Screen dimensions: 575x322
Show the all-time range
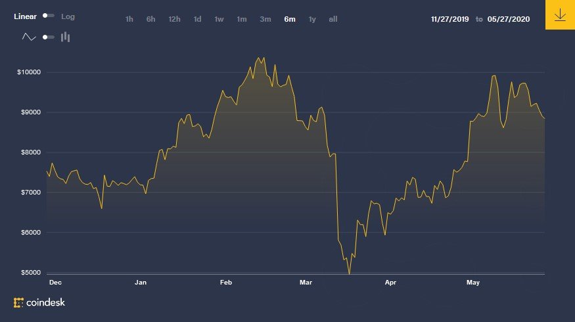tap(333, 19)
